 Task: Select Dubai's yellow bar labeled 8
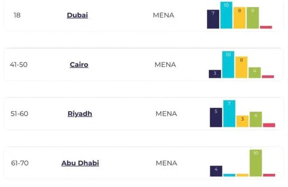239,18
